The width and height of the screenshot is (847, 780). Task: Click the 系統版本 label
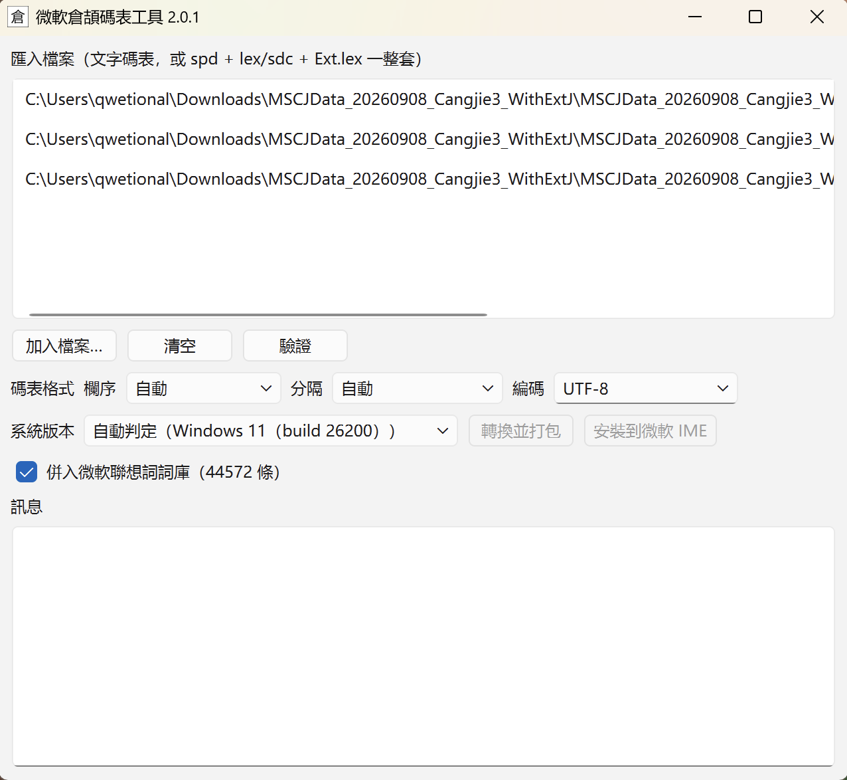click(x=42, y=431)
